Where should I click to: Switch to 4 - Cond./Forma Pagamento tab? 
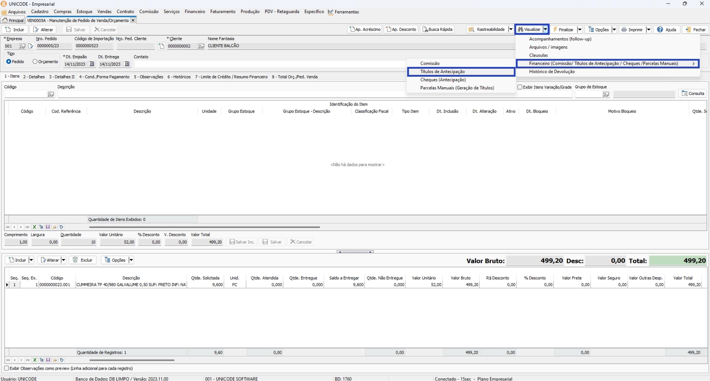[104, 77]
